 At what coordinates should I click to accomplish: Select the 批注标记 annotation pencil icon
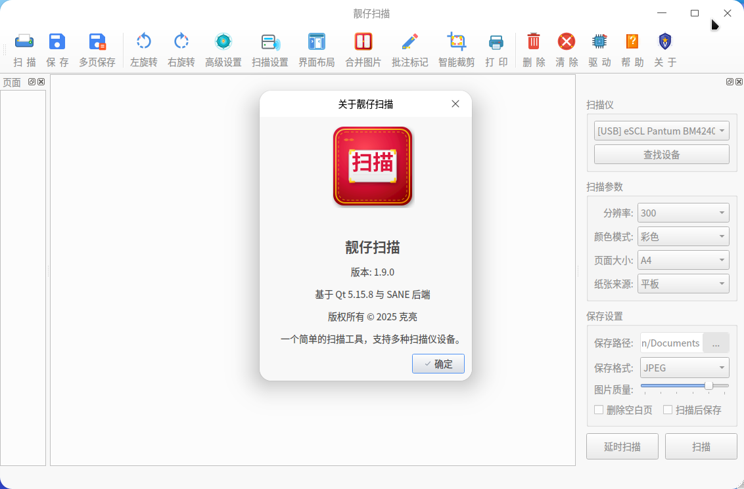pyautogui.click(x=410, y=41)
